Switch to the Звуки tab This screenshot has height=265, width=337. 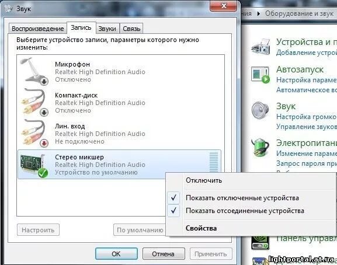(107, 29)
